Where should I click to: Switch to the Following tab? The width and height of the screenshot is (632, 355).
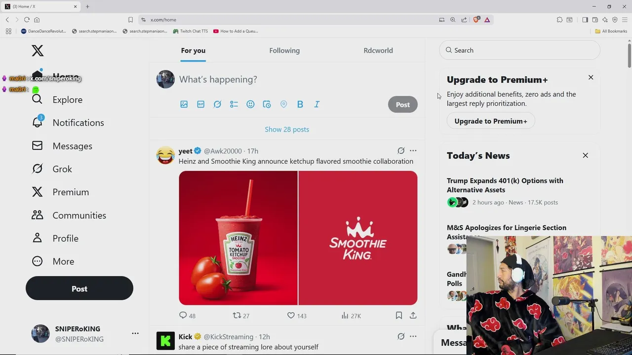pyautogui.click(x=284, y=50)
